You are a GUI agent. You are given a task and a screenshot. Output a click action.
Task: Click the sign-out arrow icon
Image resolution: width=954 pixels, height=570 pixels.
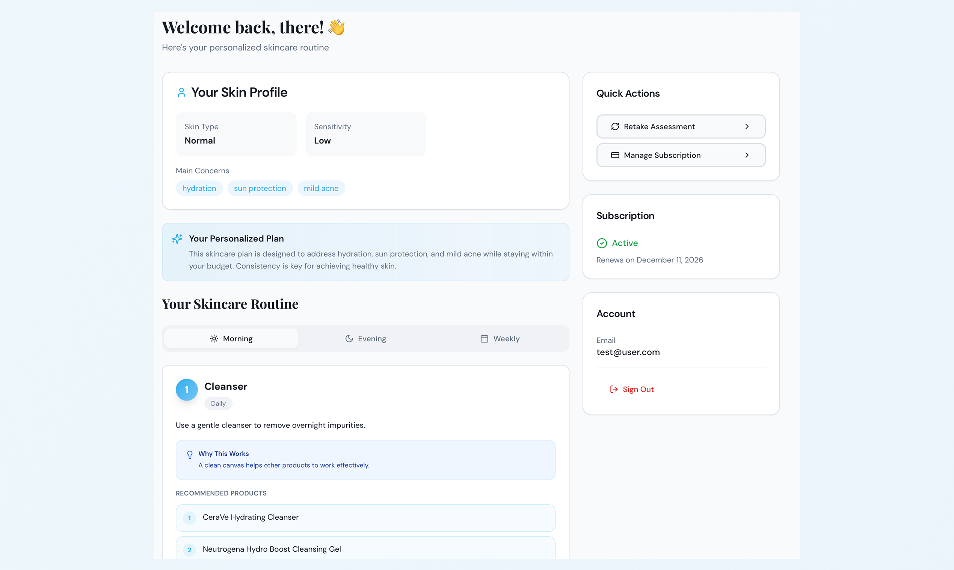614,389
